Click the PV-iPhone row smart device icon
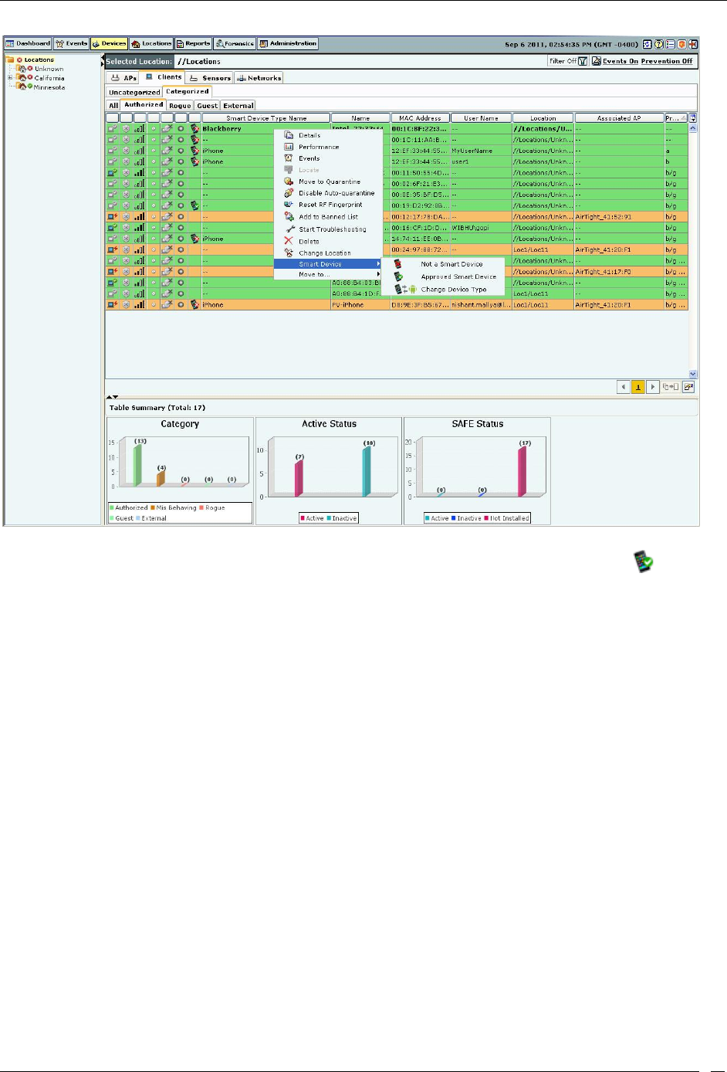This screenshot has height=1072, width=727. (194, 305)
